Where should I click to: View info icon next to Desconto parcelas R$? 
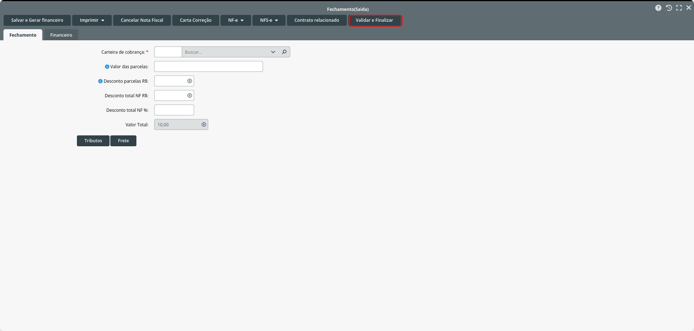[x=100, y=81]
